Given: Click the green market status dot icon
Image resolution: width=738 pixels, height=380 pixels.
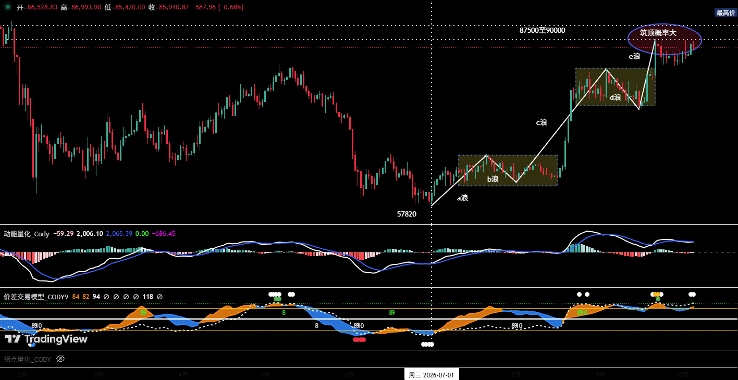Looking at the screenshot, I should (x=8, y=7).
